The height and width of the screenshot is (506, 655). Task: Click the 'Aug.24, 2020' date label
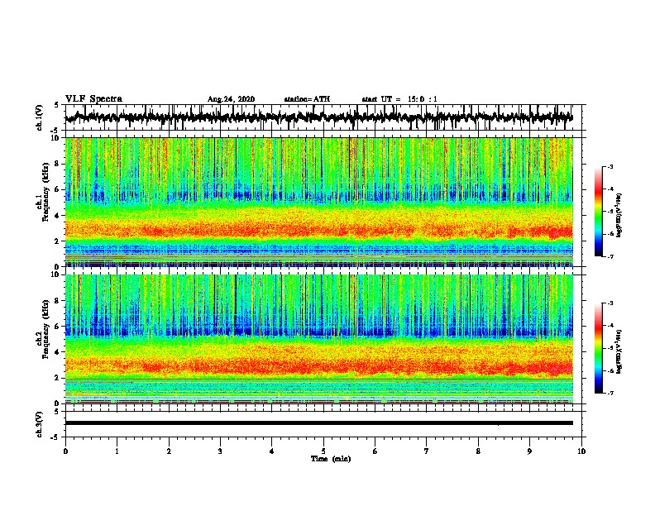pos(231,99)
